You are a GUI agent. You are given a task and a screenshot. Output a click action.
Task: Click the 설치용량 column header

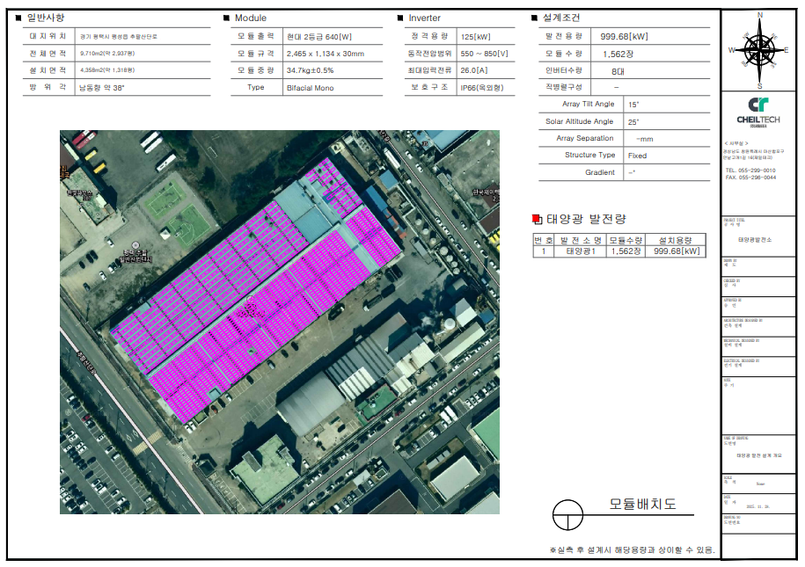pyautogui.click(x=676, y=239)
